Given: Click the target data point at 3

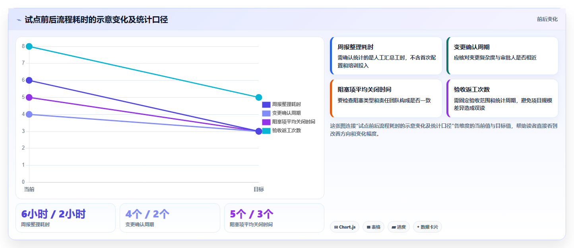Looking at the screenshot, I should pos(259,131).
